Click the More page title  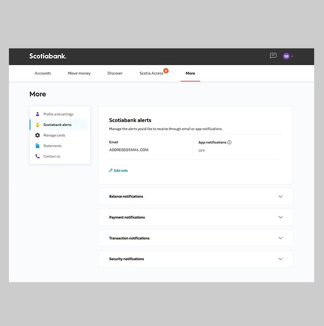(x=37, y=94)
